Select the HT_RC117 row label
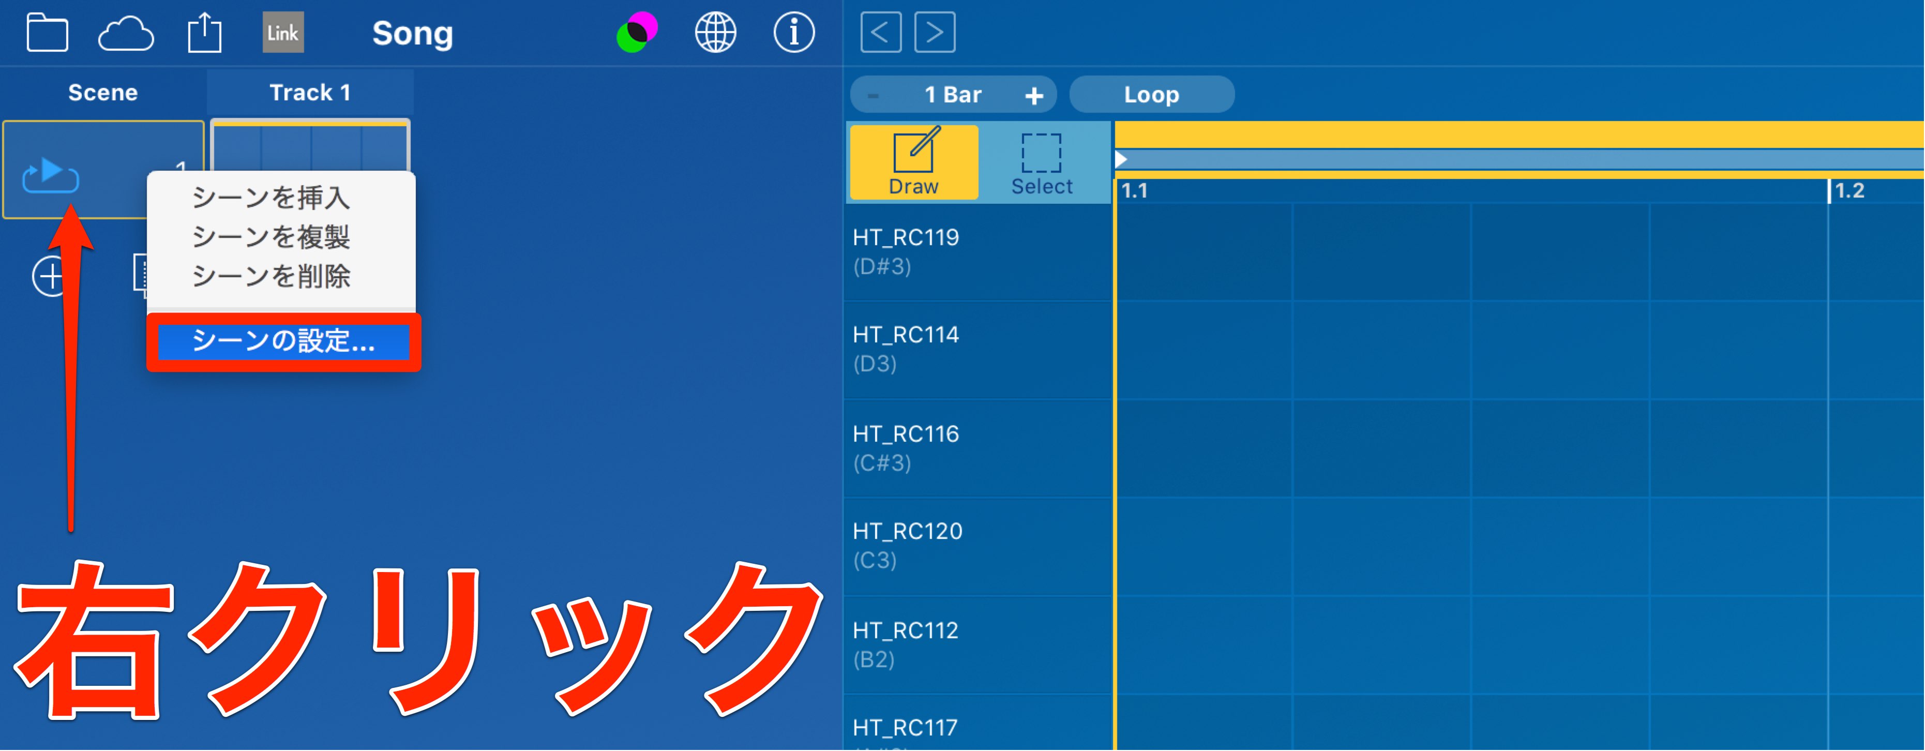Viewport: 1925px width, 751px height. click(977, 724)
